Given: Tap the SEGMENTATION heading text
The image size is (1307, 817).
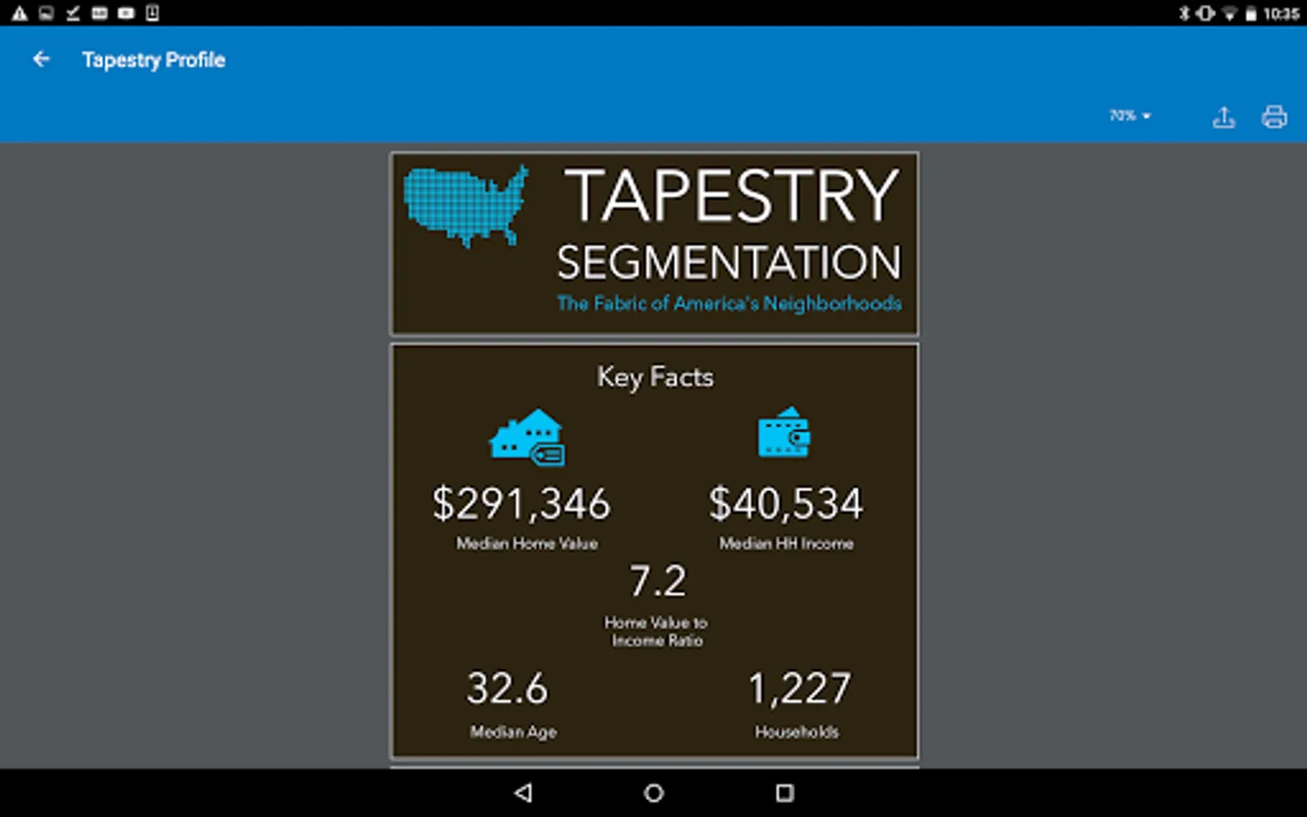Looking at the screenshot, I should click(729, 263).
